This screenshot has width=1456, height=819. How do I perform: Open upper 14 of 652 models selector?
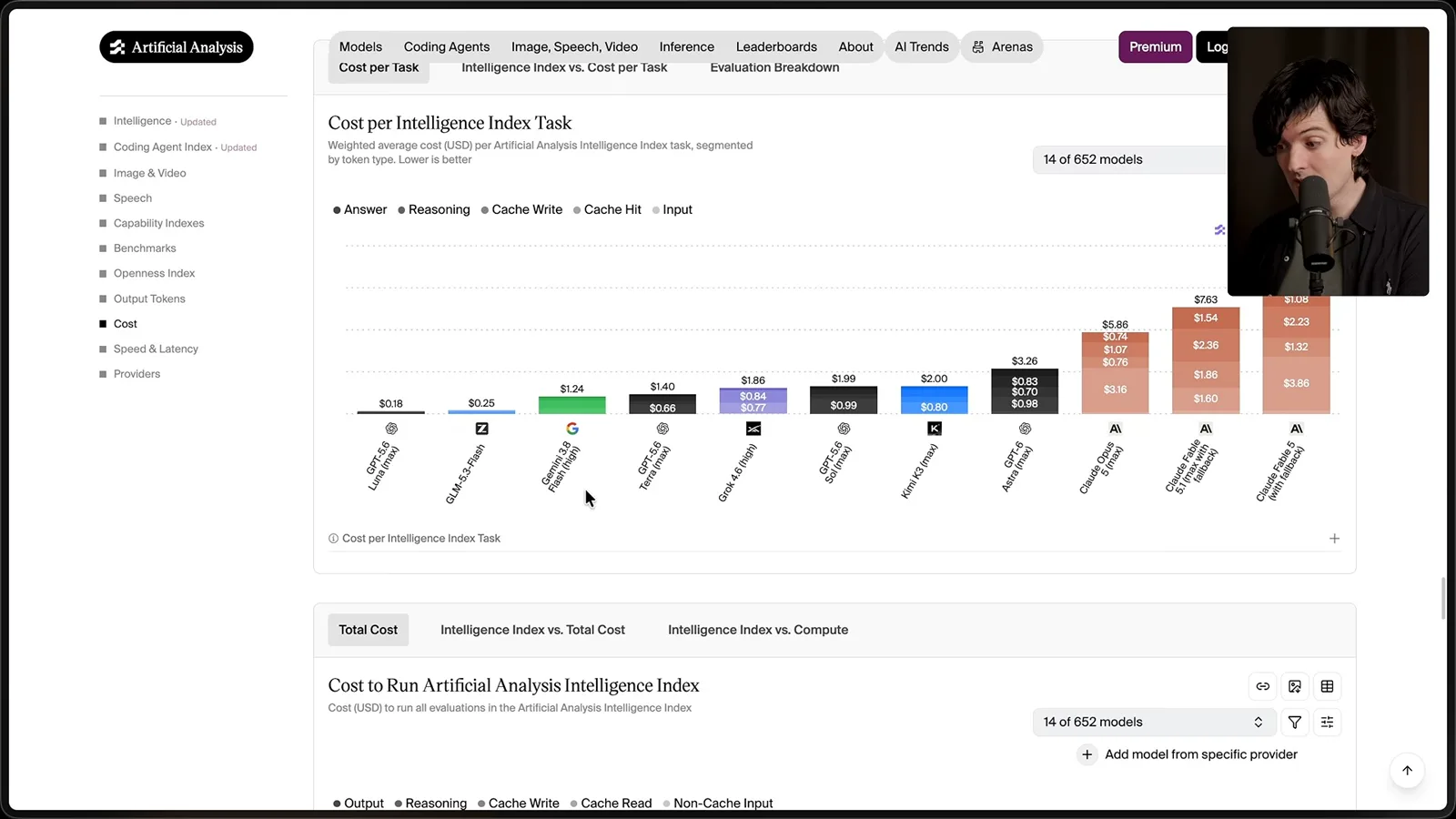pos(1129,159)
